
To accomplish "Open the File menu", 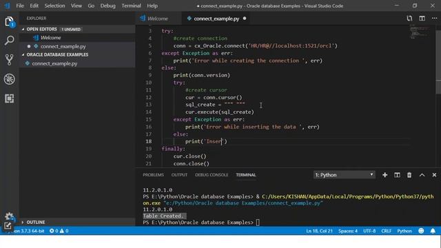I will tap(20, 6).
